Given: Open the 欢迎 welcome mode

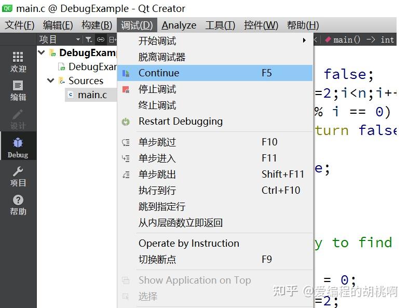Looking at the screenshot, I should point(18,62).
